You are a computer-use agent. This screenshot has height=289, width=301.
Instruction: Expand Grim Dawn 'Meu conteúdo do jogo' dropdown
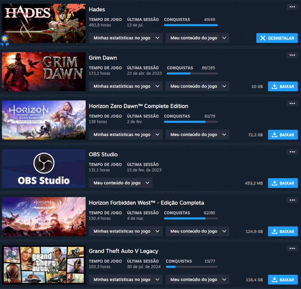(x=197, y=86)
